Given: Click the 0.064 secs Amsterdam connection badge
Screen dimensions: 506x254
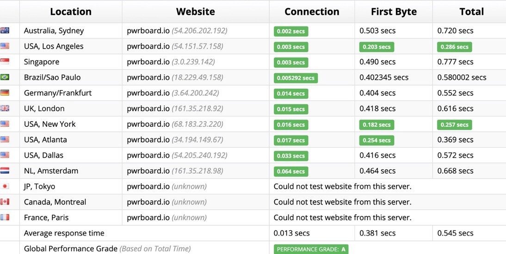Looking at the screenshot, I should coord(291,171).
